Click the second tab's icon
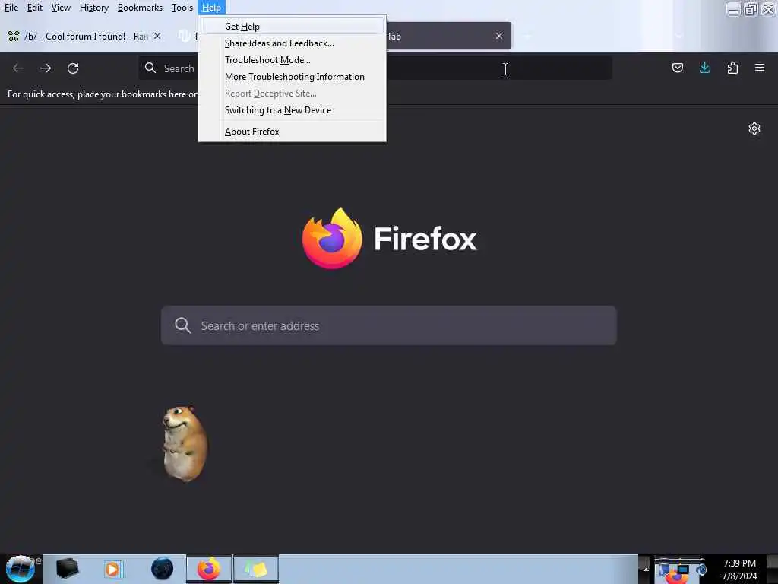This screenshot has width=778, height=584. coord(185,36)
